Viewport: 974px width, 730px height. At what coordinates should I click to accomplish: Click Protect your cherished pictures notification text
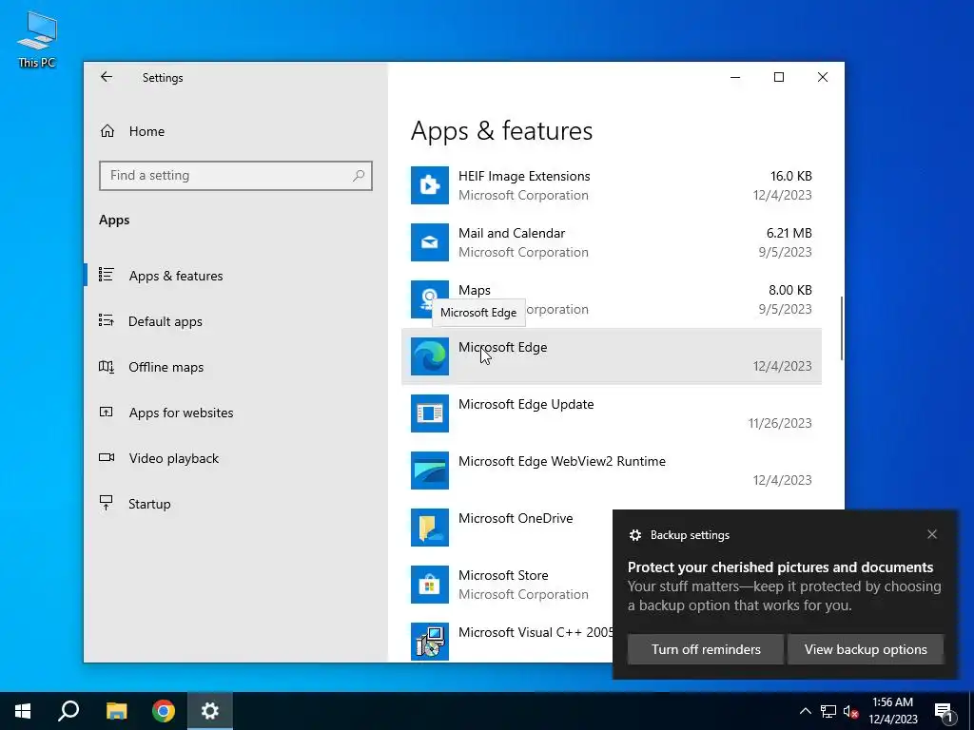click(x=780, y=567)
